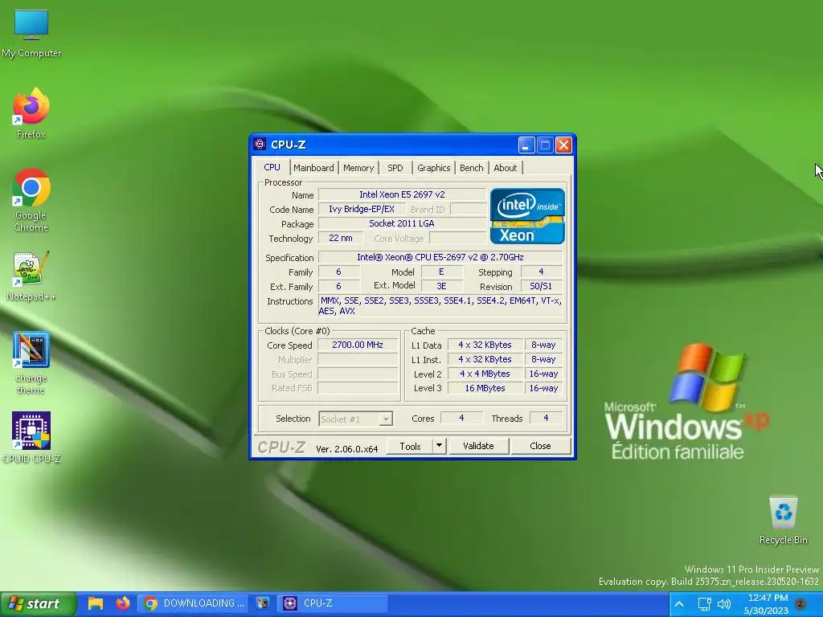The height and width of the screenshot is (617, 823).
Task: Click the Tools button
Action: click(x=410, y=446)
